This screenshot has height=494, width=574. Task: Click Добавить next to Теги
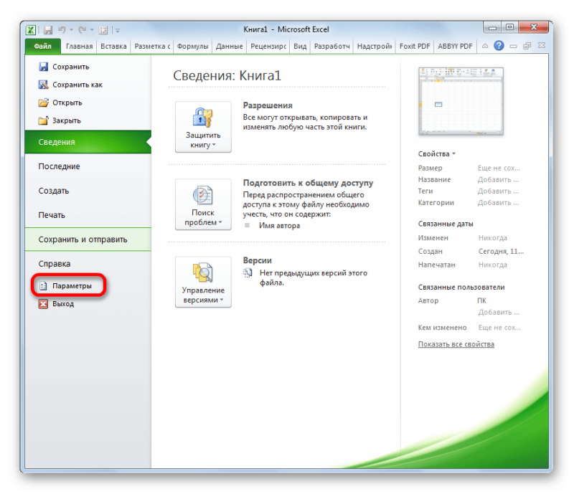coord(498,191)
